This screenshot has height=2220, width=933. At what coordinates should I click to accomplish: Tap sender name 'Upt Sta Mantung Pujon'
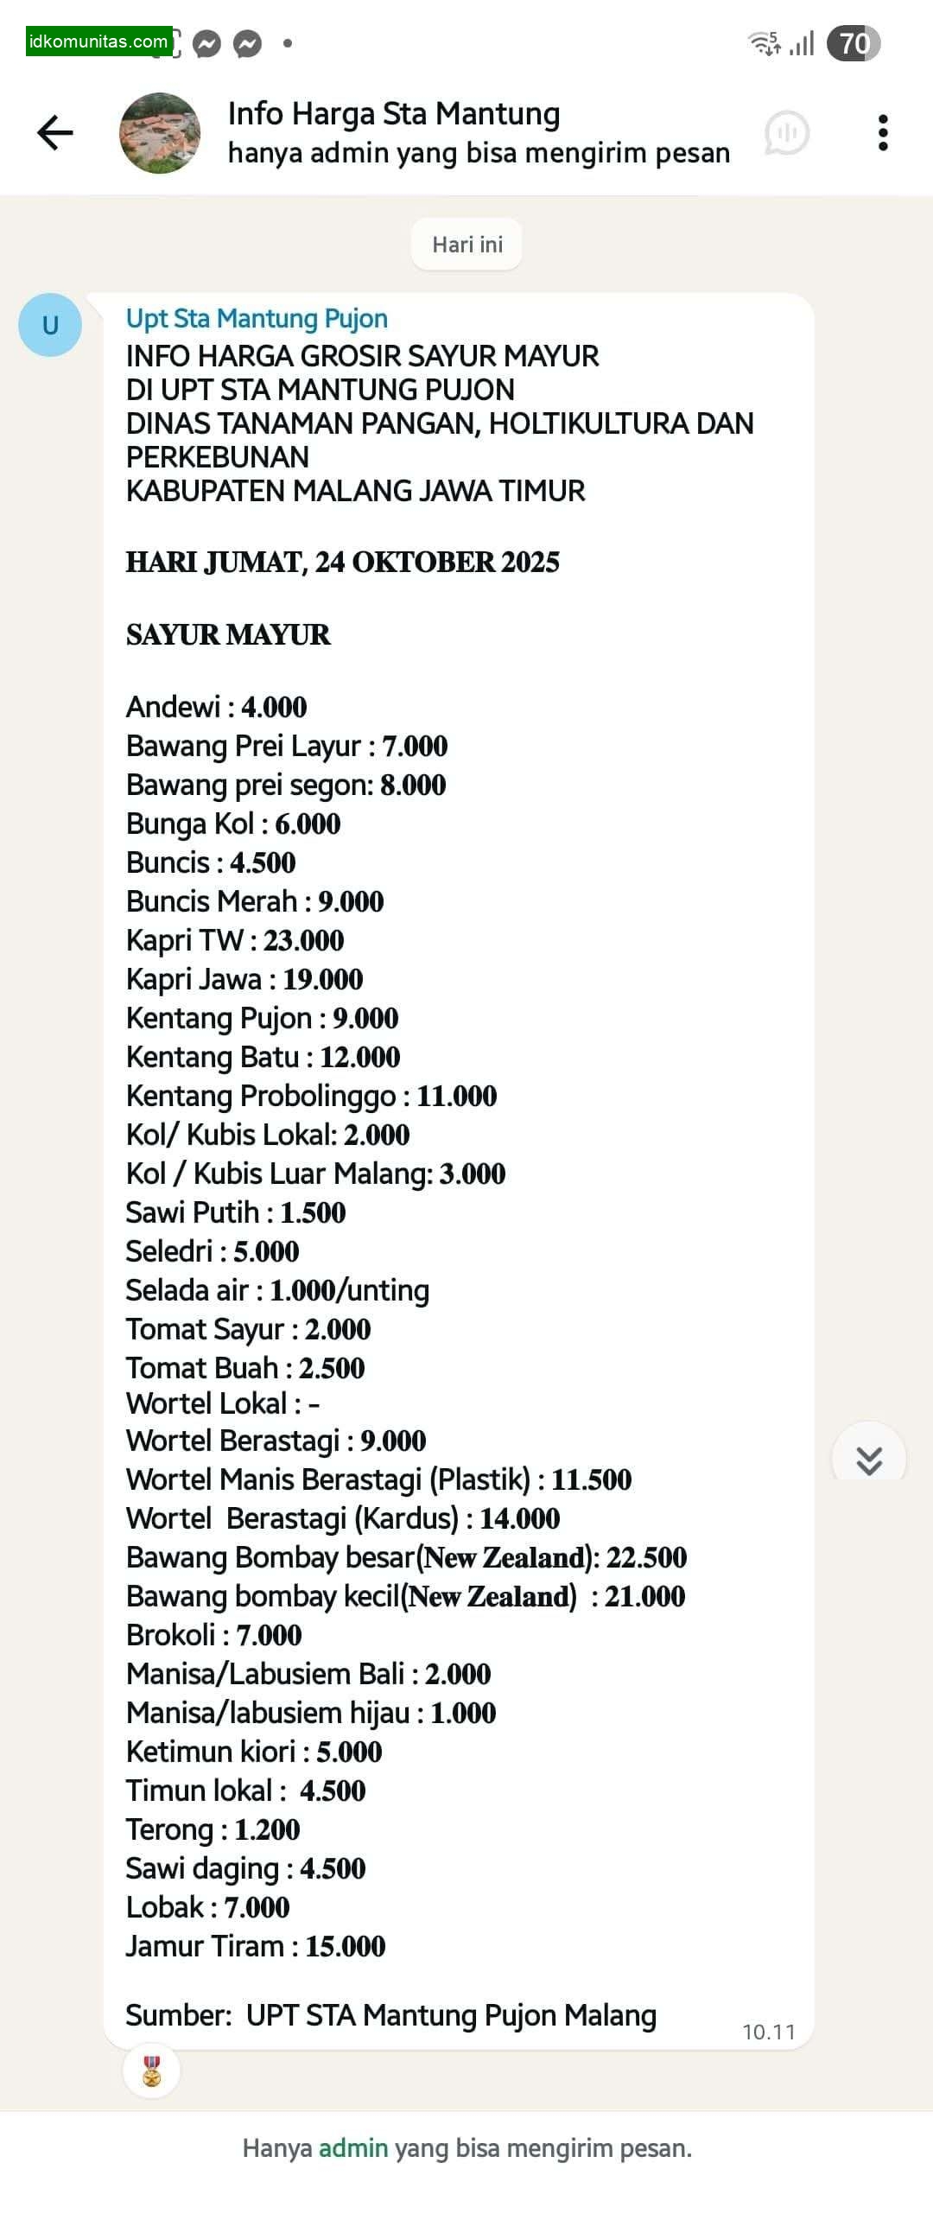(x=257, y=319)
